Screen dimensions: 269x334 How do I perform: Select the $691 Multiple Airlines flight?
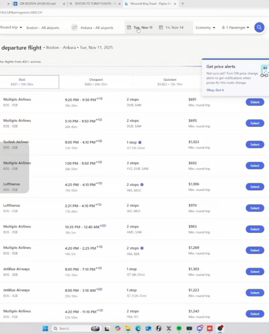tap(255, 102)
